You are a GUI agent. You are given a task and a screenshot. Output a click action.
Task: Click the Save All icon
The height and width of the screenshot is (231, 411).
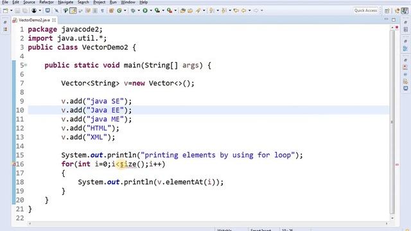(25, 11)
